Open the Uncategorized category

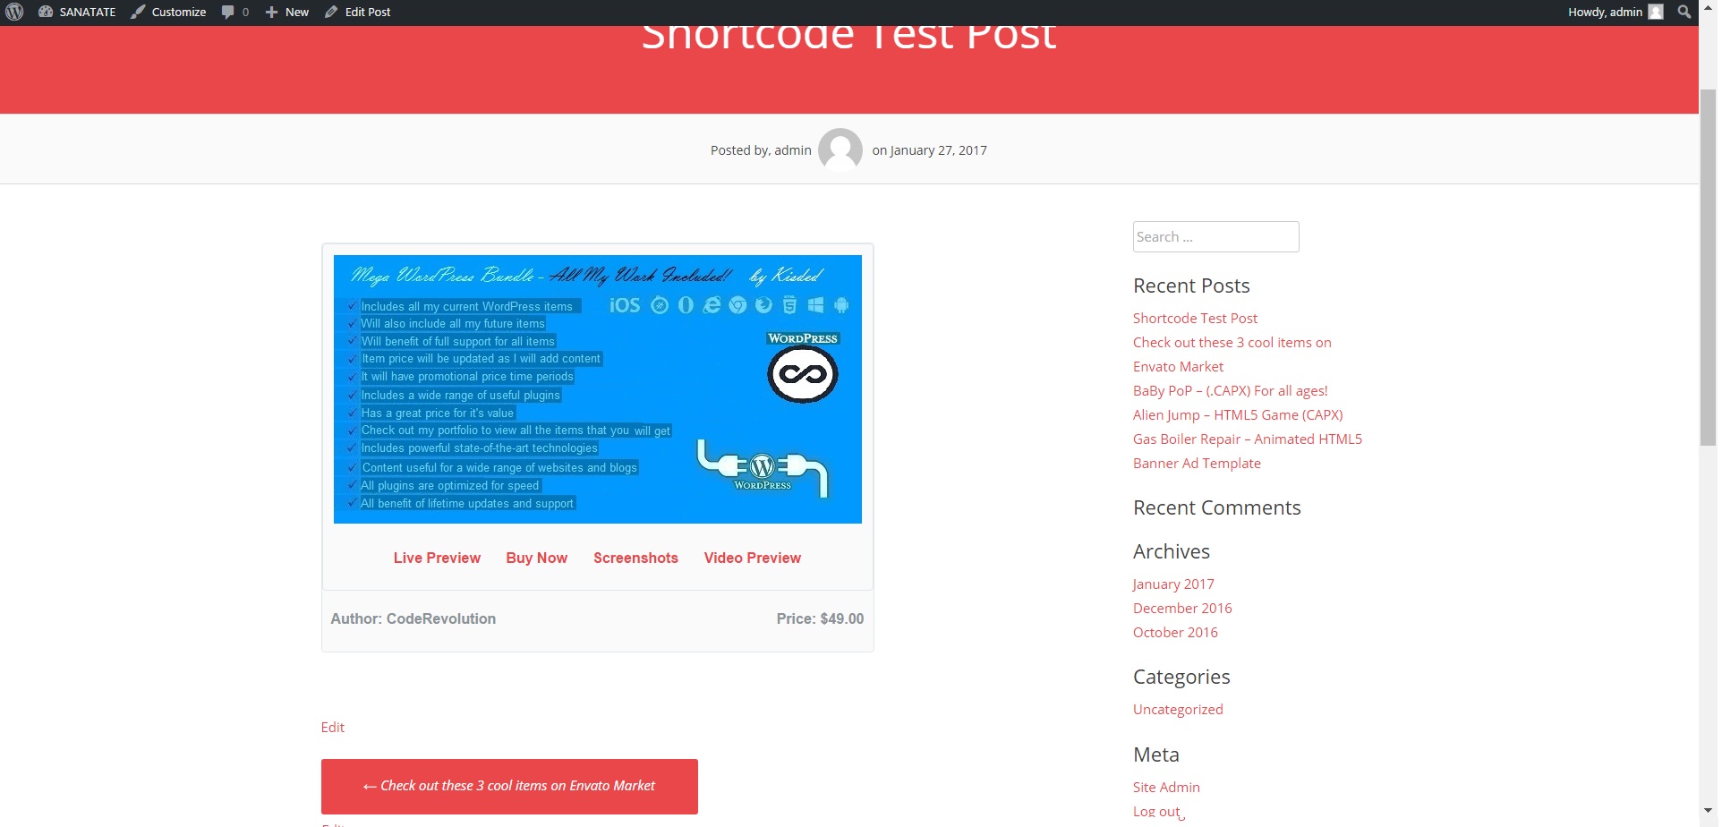point(1178,709)
